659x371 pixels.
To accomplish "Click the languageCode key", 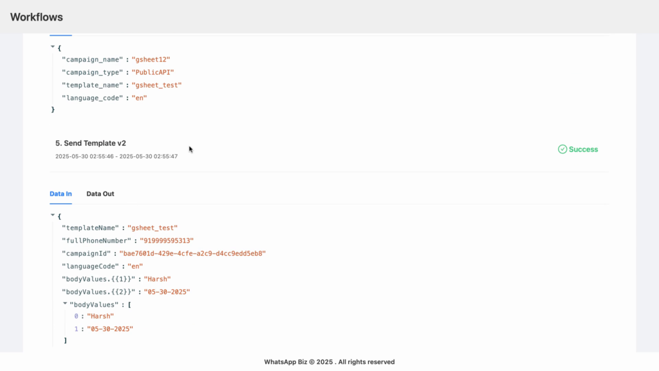I will pos(90,266).
